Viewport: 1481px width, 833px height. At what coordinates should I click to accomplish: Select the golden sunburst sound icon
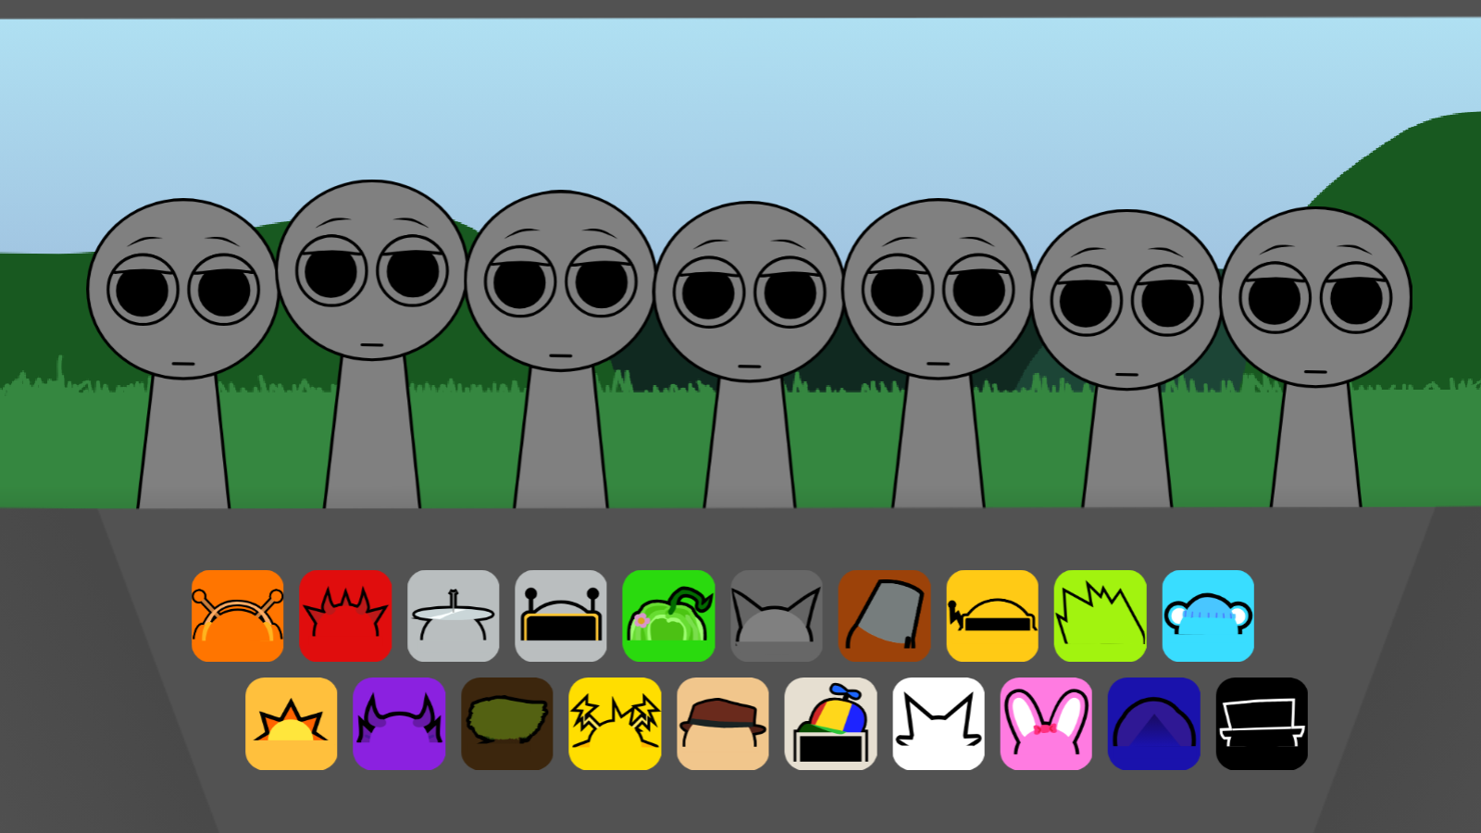(x=292, y=724)
